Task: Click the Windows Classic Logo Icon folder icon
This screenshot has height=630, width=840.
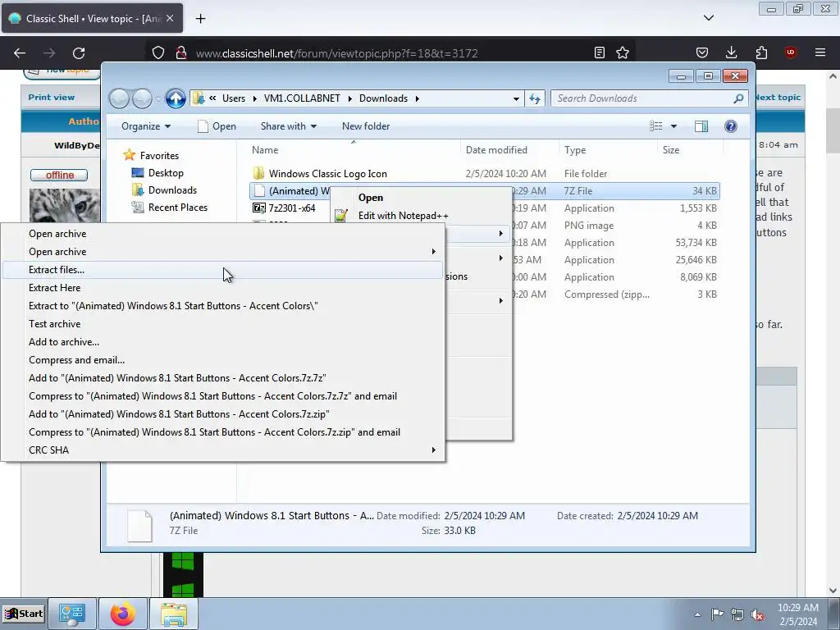Action: click(258, 174)
